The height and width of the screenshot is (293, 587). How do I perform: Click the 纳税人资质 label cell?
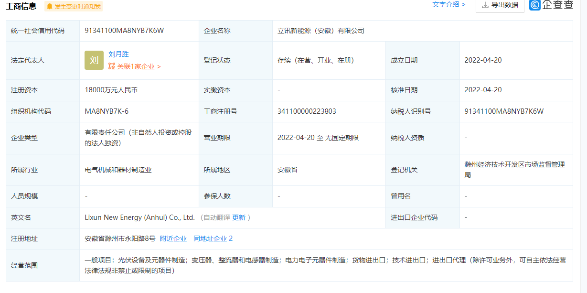423,138
